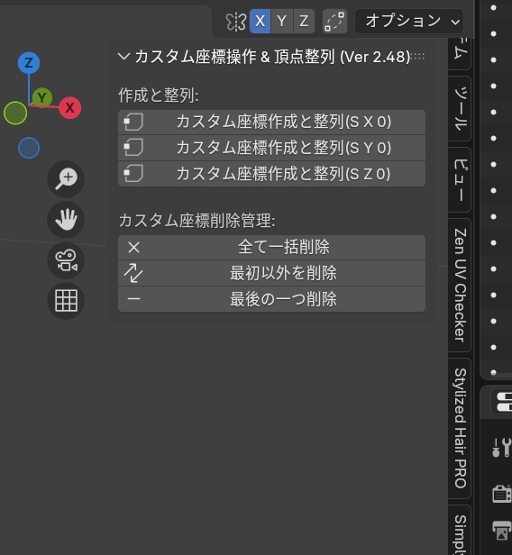The image size is (512, 555).
Task: Click the X axis on navigation gizmo
Action: 69,107
